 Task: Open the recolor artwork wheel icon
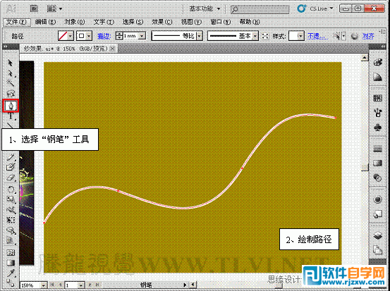(x=355, y=37)
